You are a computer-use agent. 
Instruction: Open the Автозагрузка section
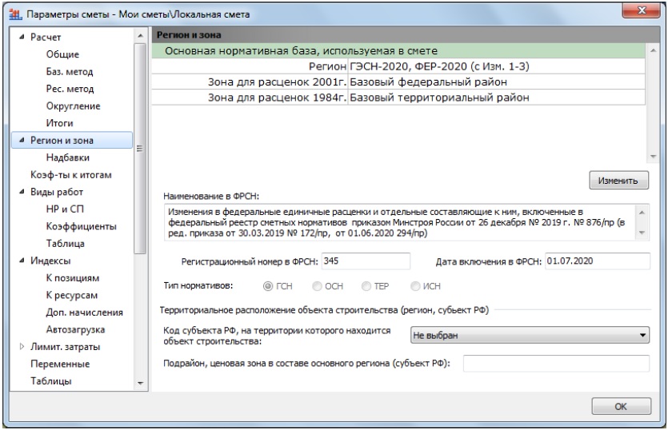coord(76,329)
